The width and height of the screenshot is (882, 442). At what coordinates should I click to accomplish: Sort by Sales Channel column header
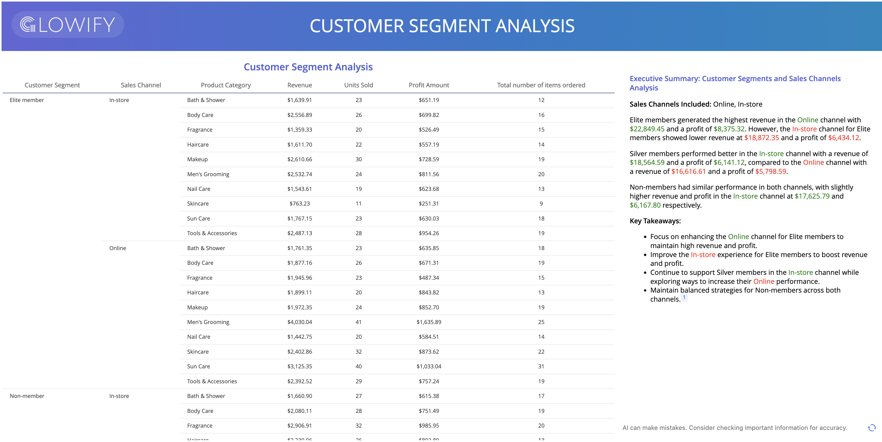tap(141, 85)
